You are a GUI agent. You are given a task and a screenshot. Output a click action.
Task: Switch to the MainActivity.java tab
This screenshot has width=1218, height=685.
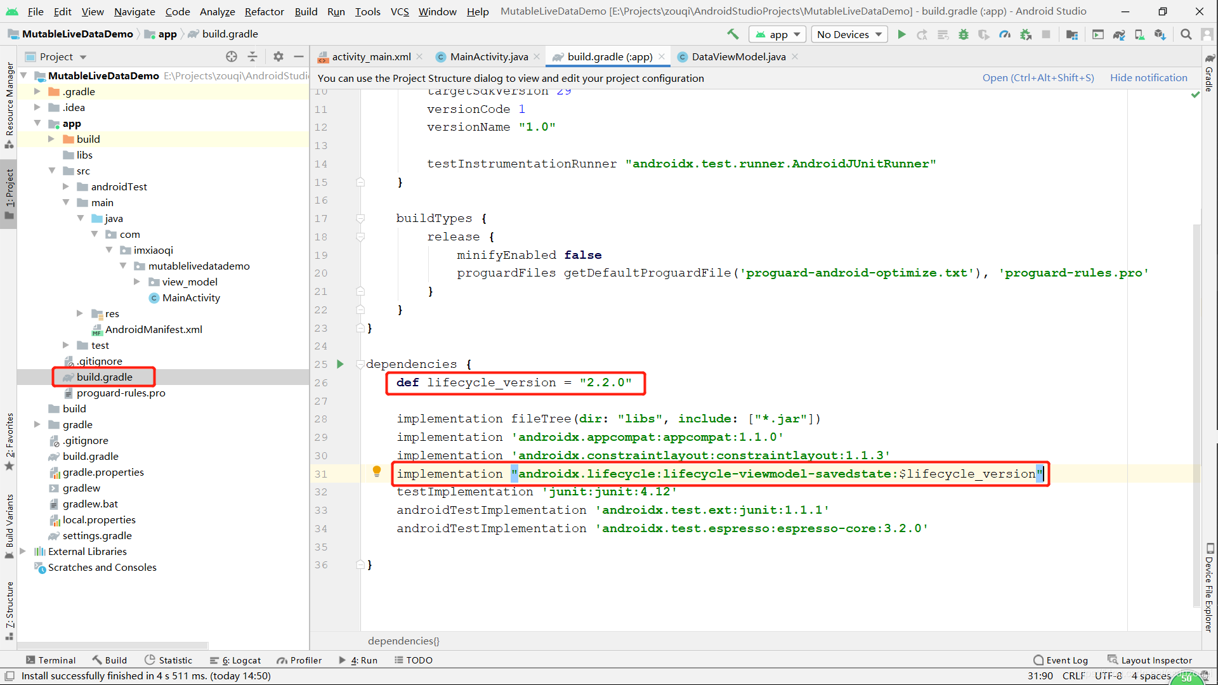click(487, 56)
